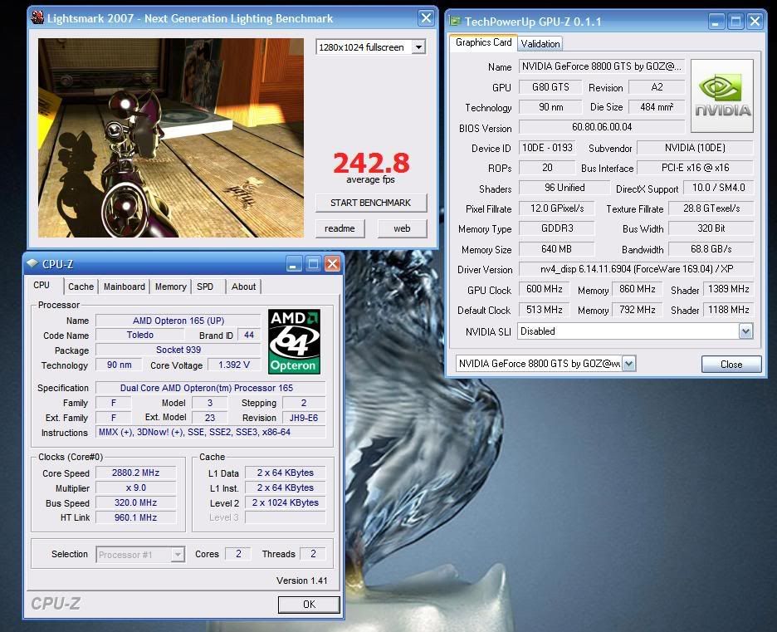Screen dimensions: 777x632
Task: Click CPU name AMD Opteron 165 (UP)
Action: point(178,321)
